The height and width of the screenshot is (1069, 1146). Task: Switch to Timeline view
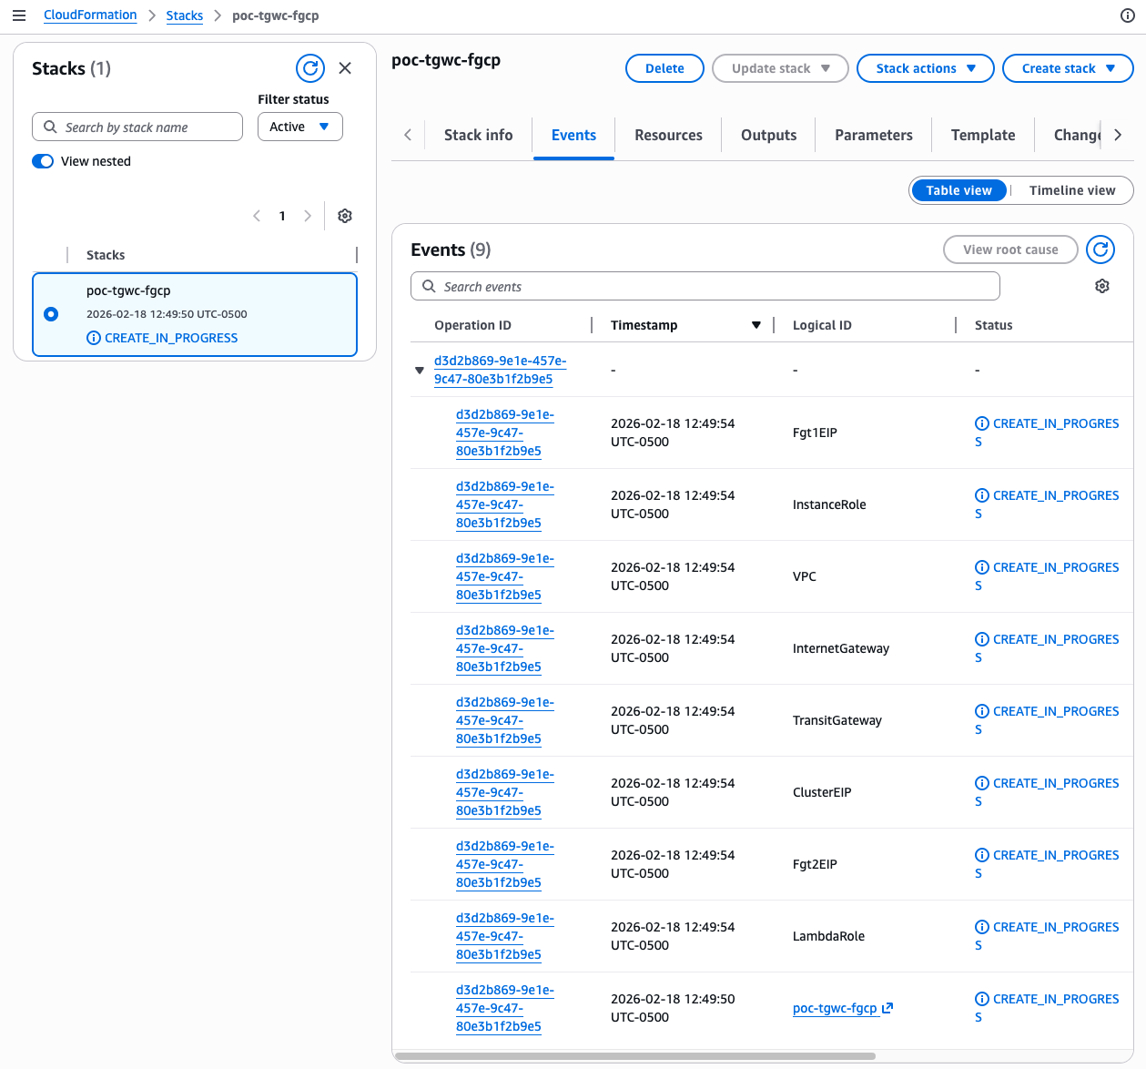pyautogui.click(x=1071, y=190)
